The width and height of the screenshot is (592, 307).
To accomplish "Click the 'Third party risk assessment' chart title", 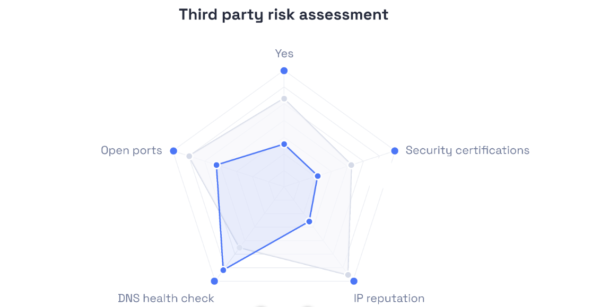I will coord(283,14).
